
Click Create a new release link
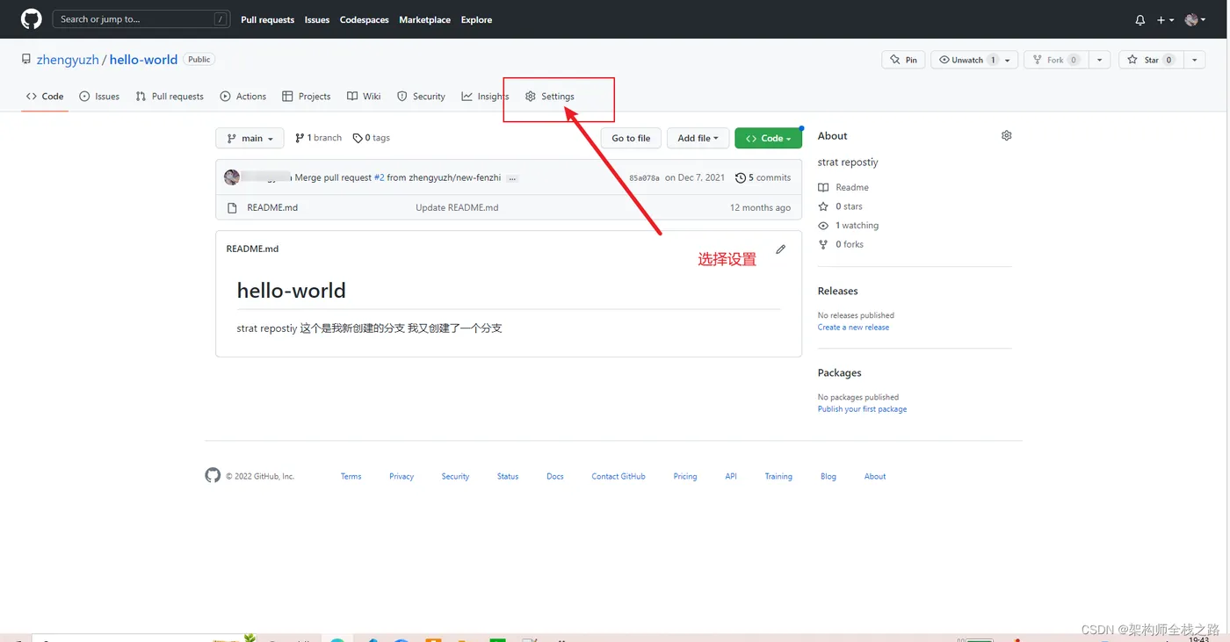pos(853,328)
